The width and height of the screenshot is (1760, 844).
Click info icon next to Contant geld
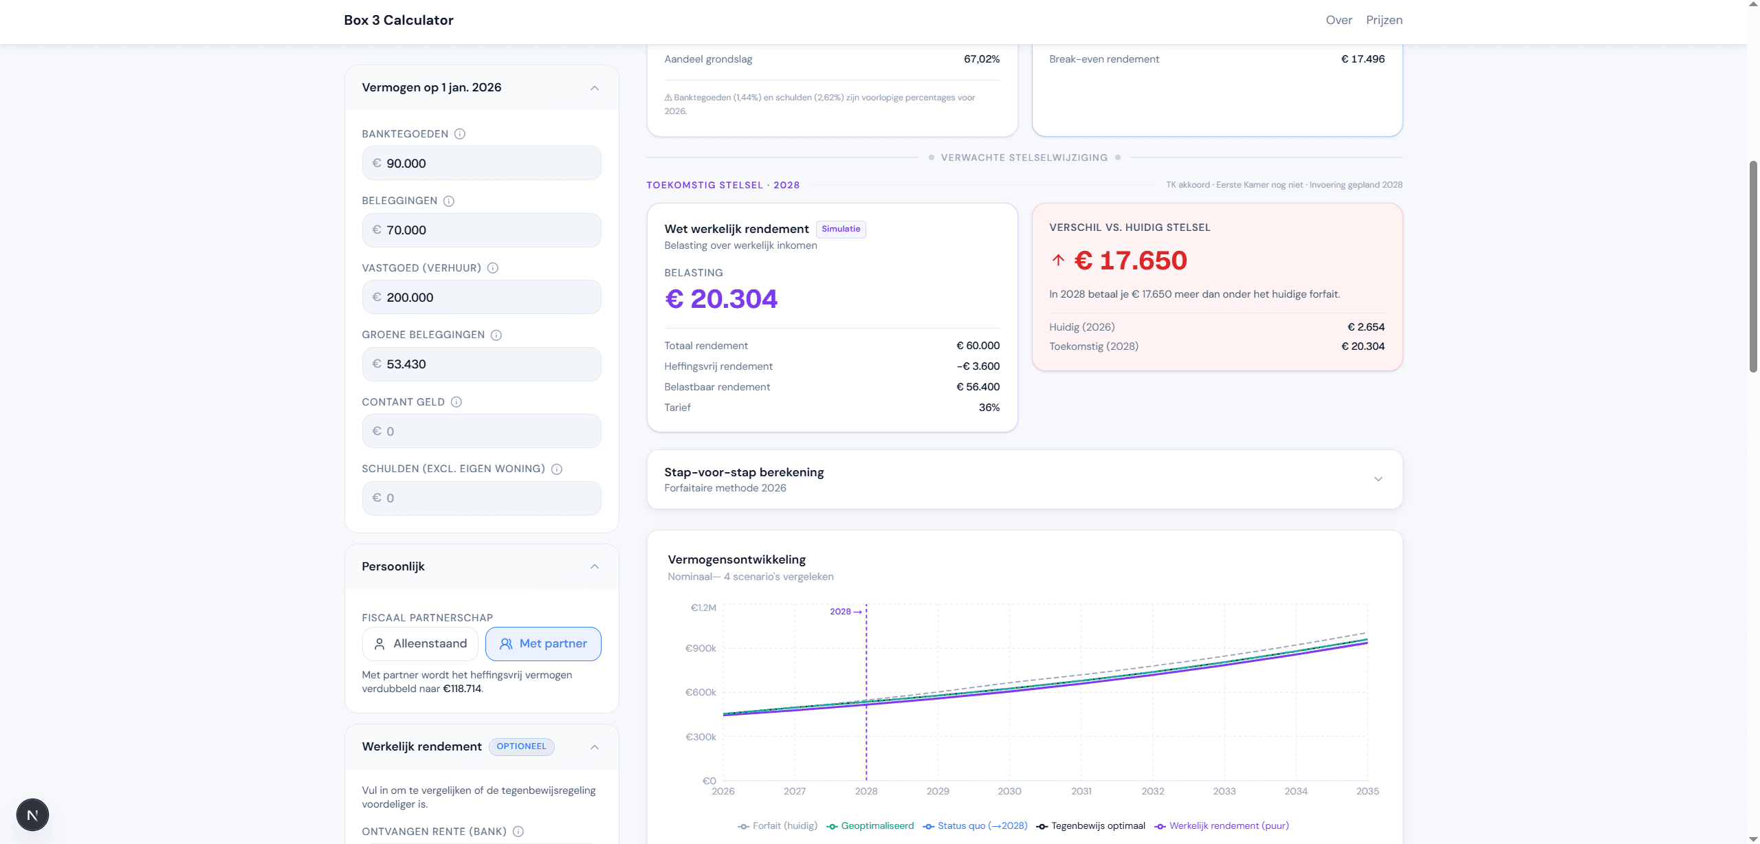pyautogui.click(x=456, y=402)
